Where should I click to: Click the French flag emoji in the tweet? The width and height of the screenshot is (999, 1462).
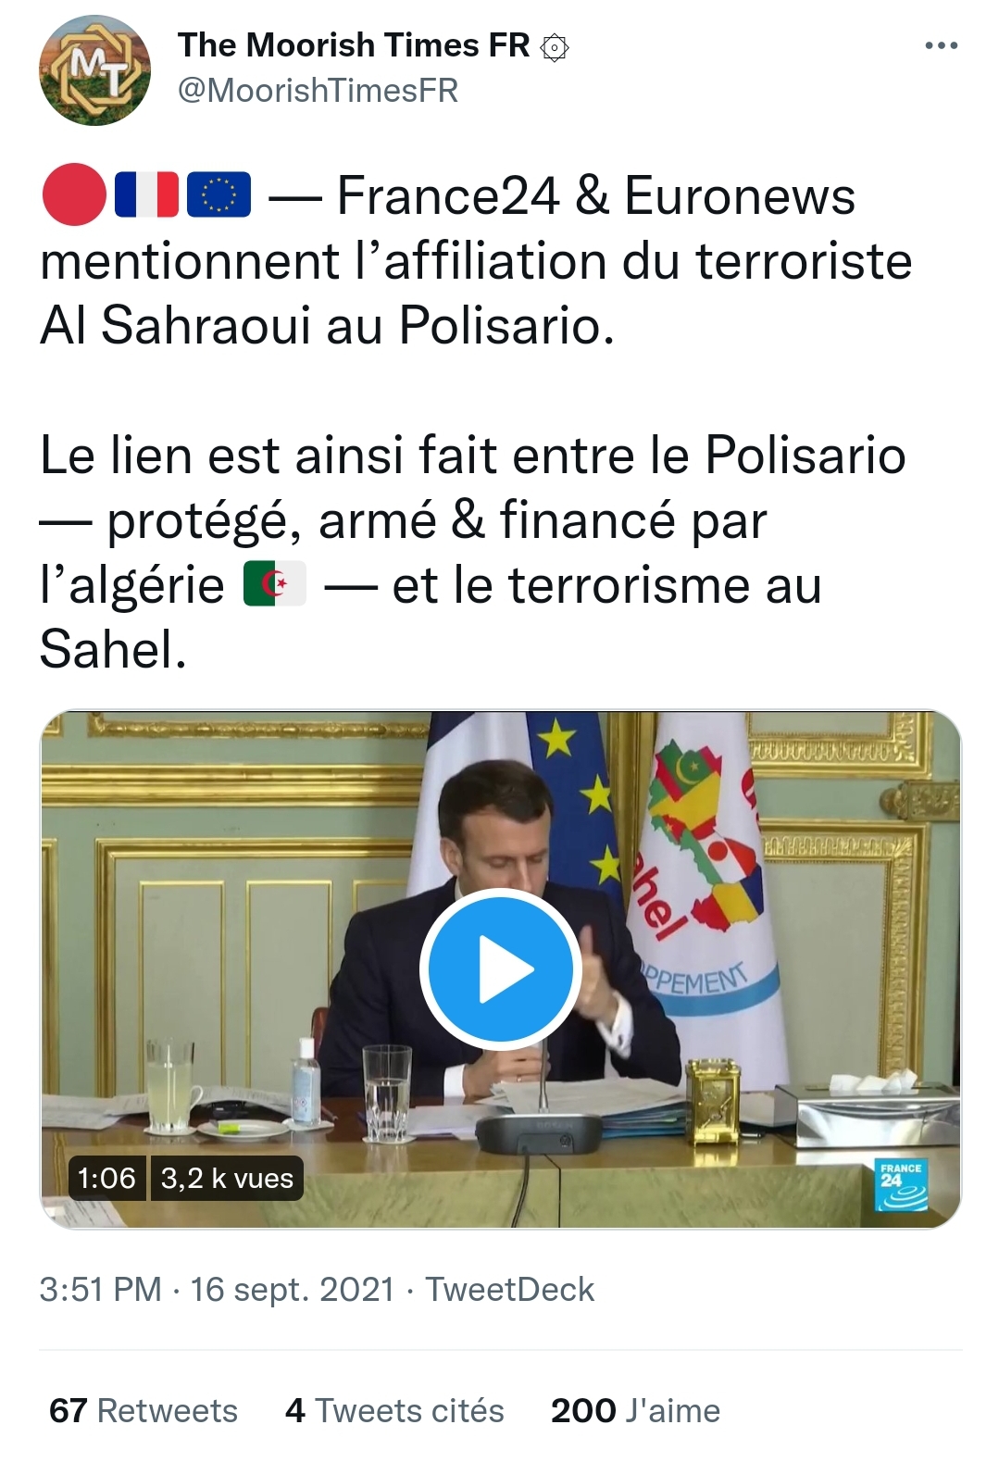[x=146, y=194]
